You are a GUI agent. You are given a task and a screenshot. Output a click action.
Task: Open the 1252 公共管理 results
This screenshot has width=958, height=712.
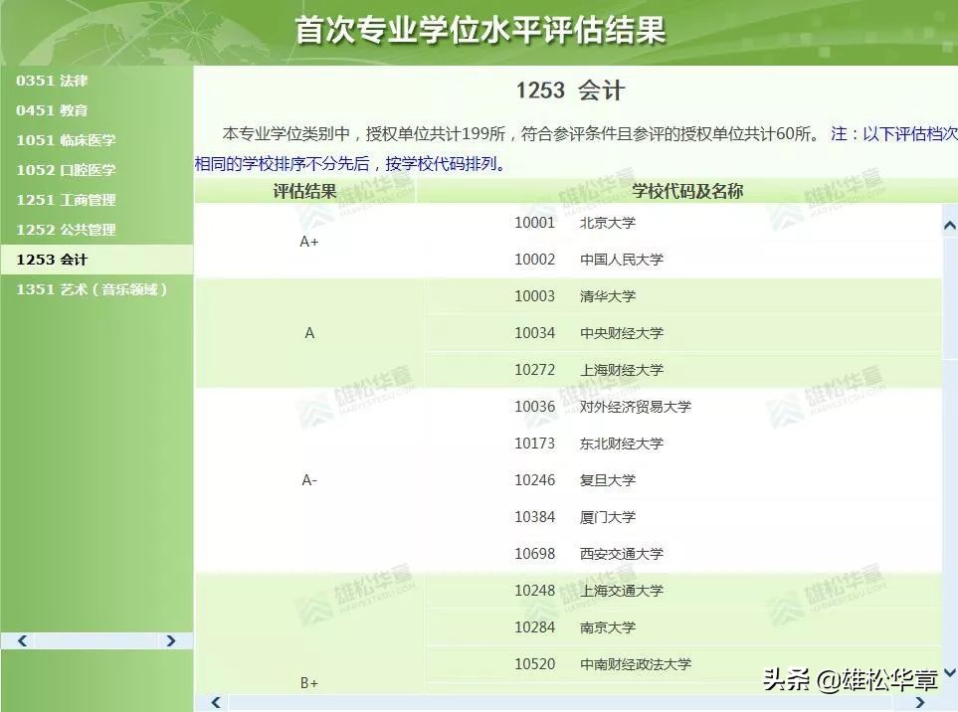66,230
